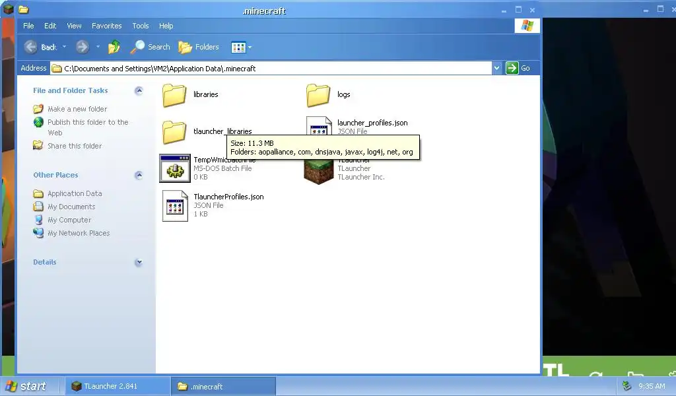Open the Help menu
The height and width of the screenshot is (396, 676).
click(166, 26)
